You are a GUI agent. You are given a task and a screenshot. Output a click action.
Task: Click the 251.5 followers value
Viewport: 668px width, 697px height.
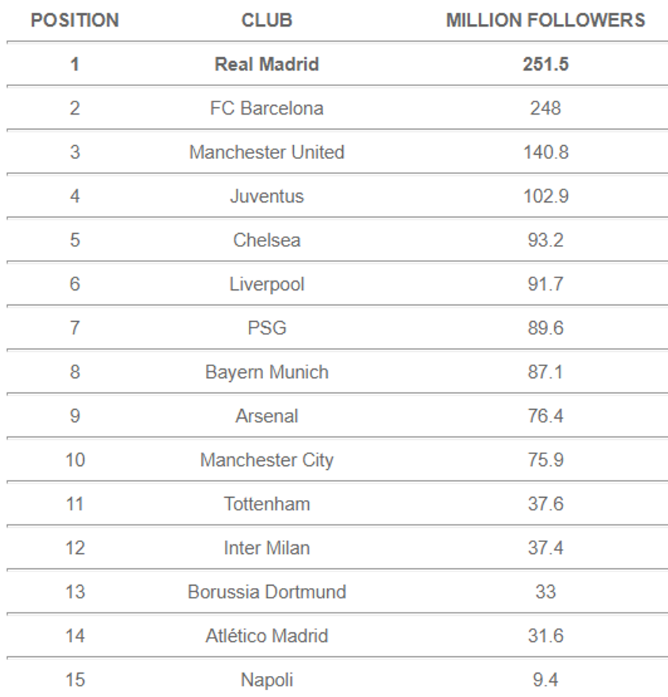[x=545, y=64]
